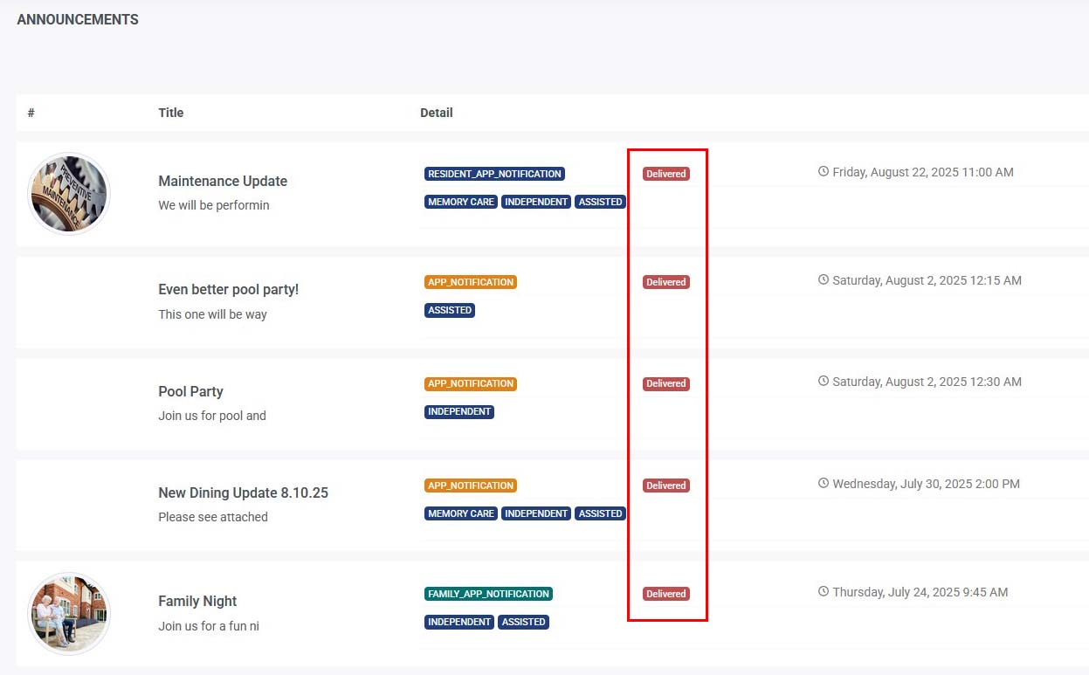Open the Family Night couple thumbnail image
Screen dimensions: 1089x675
[69, 614]
